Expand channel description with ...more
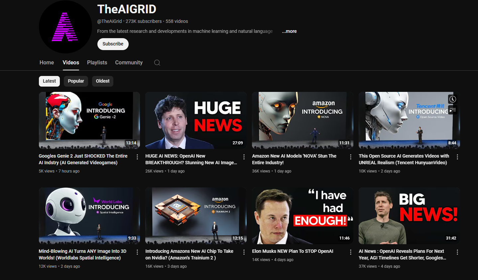The width and height of the screenshot is (478, 280). [289, 31]
